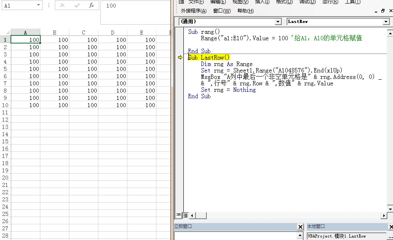Viewport: 393px width, 240px height.
Task: Click immediate window scroll up arrow
Action: (300, 235)
